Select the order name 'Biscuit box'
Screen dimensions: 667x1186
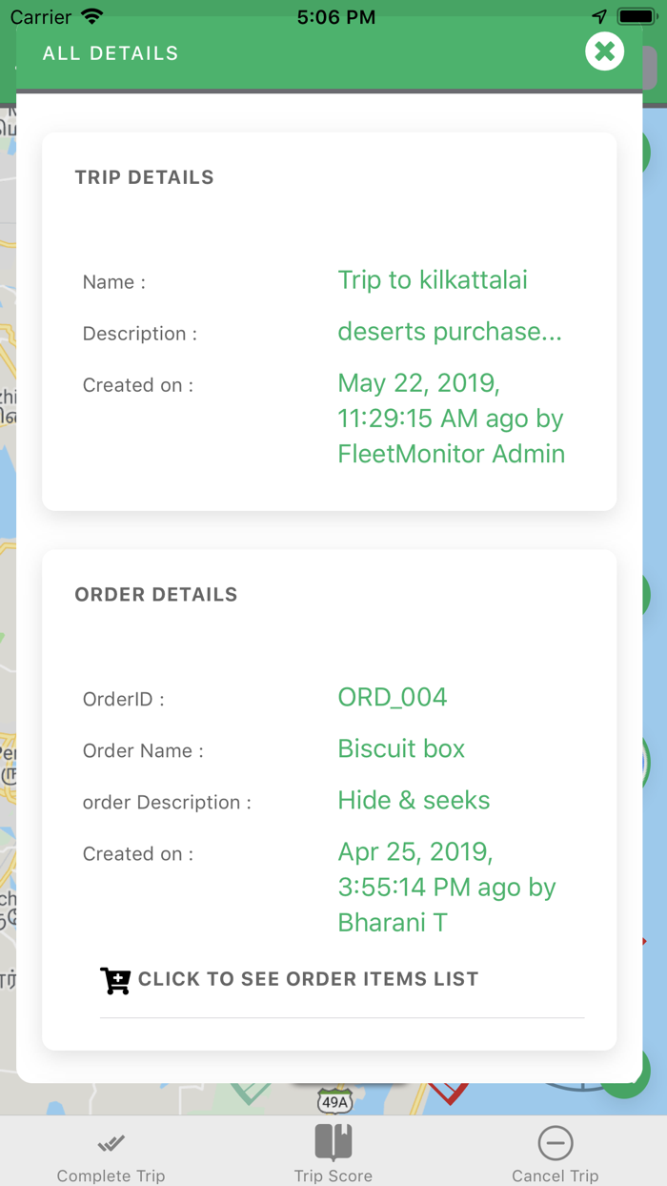pyautogui.click(x=401, y=748)
